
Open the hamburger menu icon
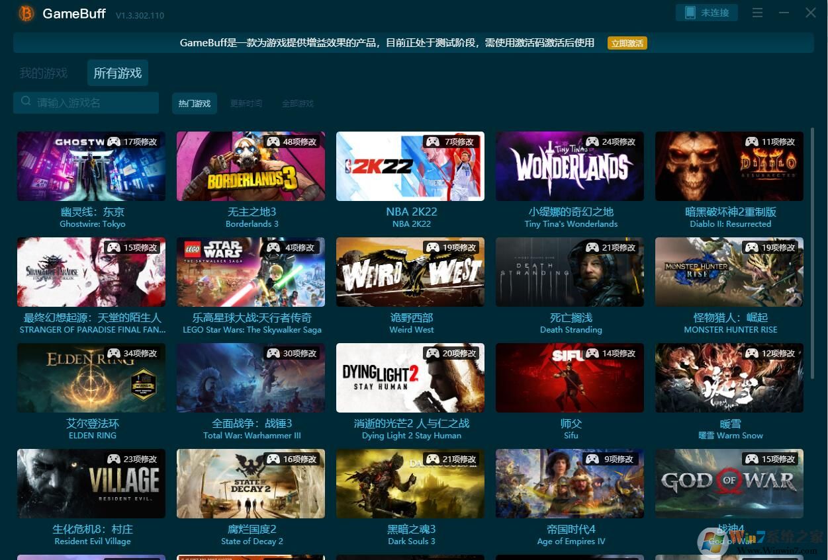click(757, 13)
